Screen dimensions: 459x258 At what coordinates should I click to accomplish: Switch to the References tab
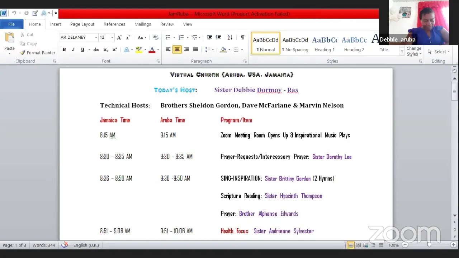[x=114, y=24]
